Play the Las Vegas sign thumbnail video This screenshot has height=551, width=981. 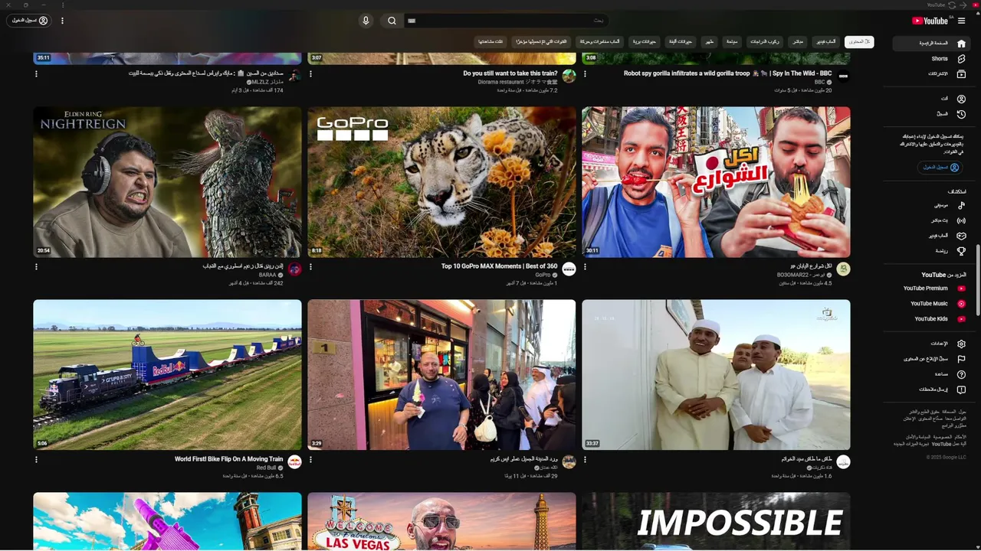441,522
